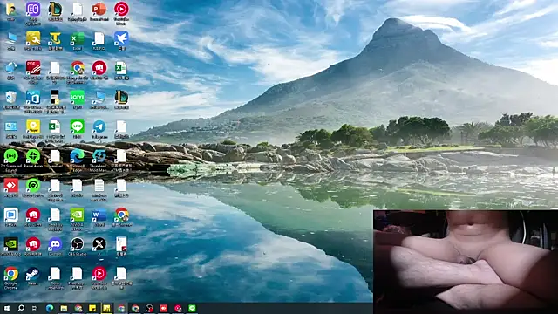Launch OBS Studio from the desktop
Image resolution: width=558 pixels, height=314 pixels.
(x=77, y=247)
